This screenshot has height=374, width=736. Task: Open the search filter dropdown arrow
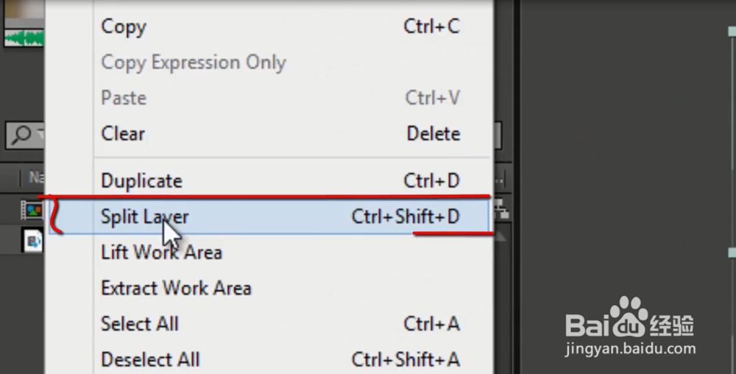click(x=40, y=135)
